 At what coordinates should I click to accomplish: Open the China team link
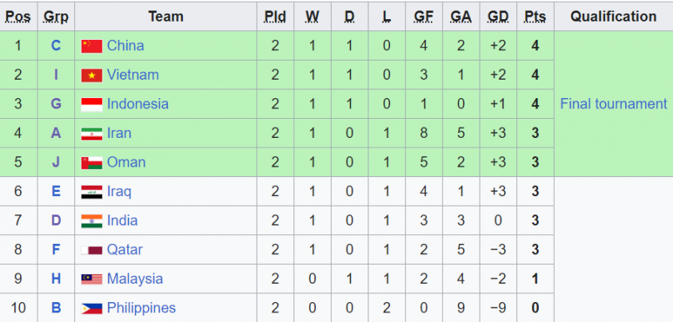click(125, 45)
